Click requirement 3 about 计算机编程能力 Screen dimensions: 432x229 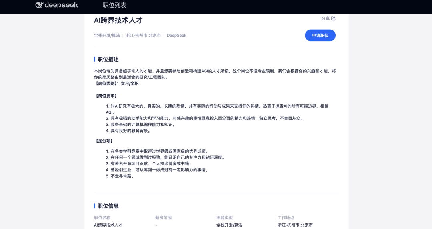[140, 125]
